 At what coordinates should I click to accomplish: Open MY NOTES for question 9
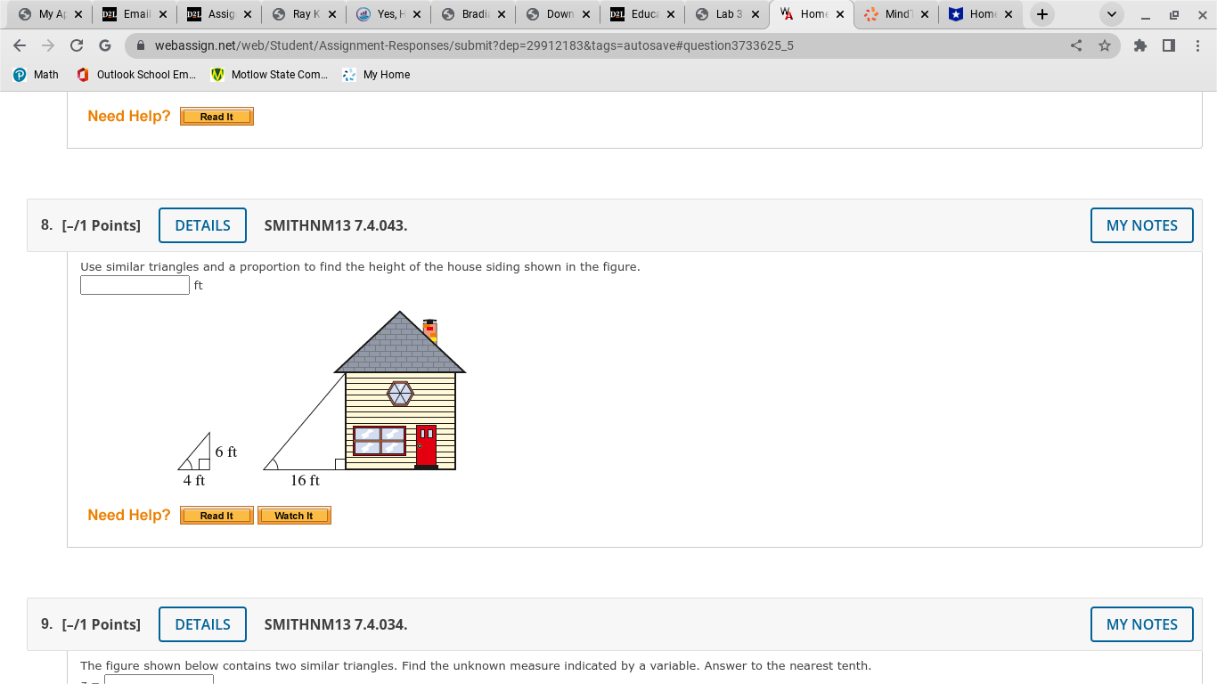(x=1141, y=624)
